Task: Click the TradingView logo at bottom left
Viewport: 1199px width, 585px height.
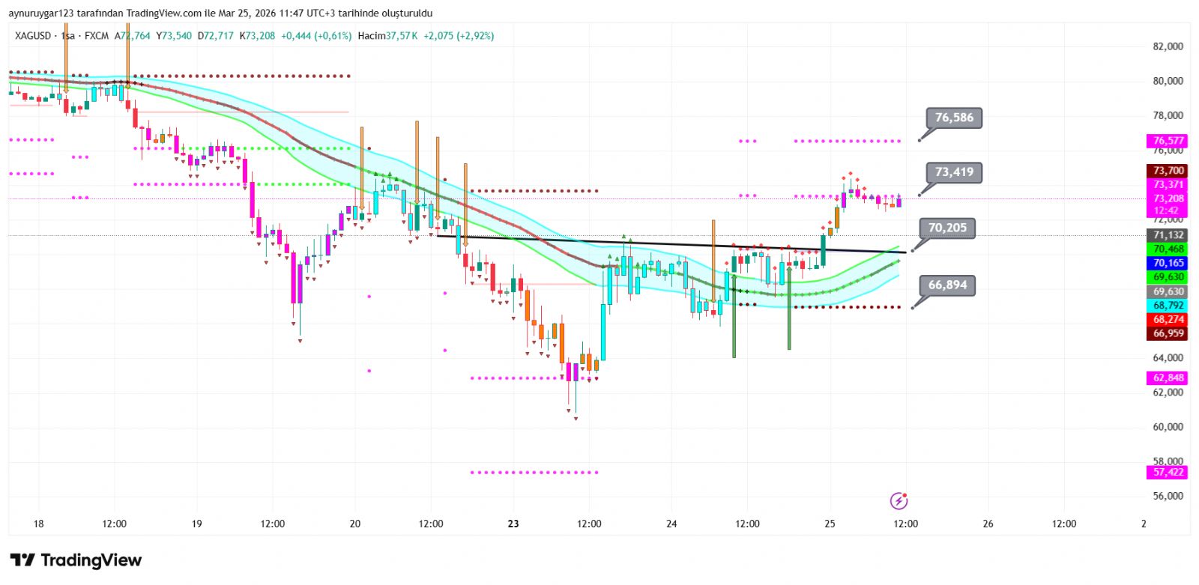Action: pos(76,560)
